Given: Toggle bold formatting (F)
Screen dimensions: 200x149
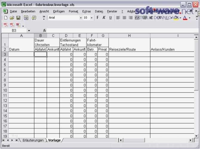Looking at the screenshot, I should [x=98, y=18].
